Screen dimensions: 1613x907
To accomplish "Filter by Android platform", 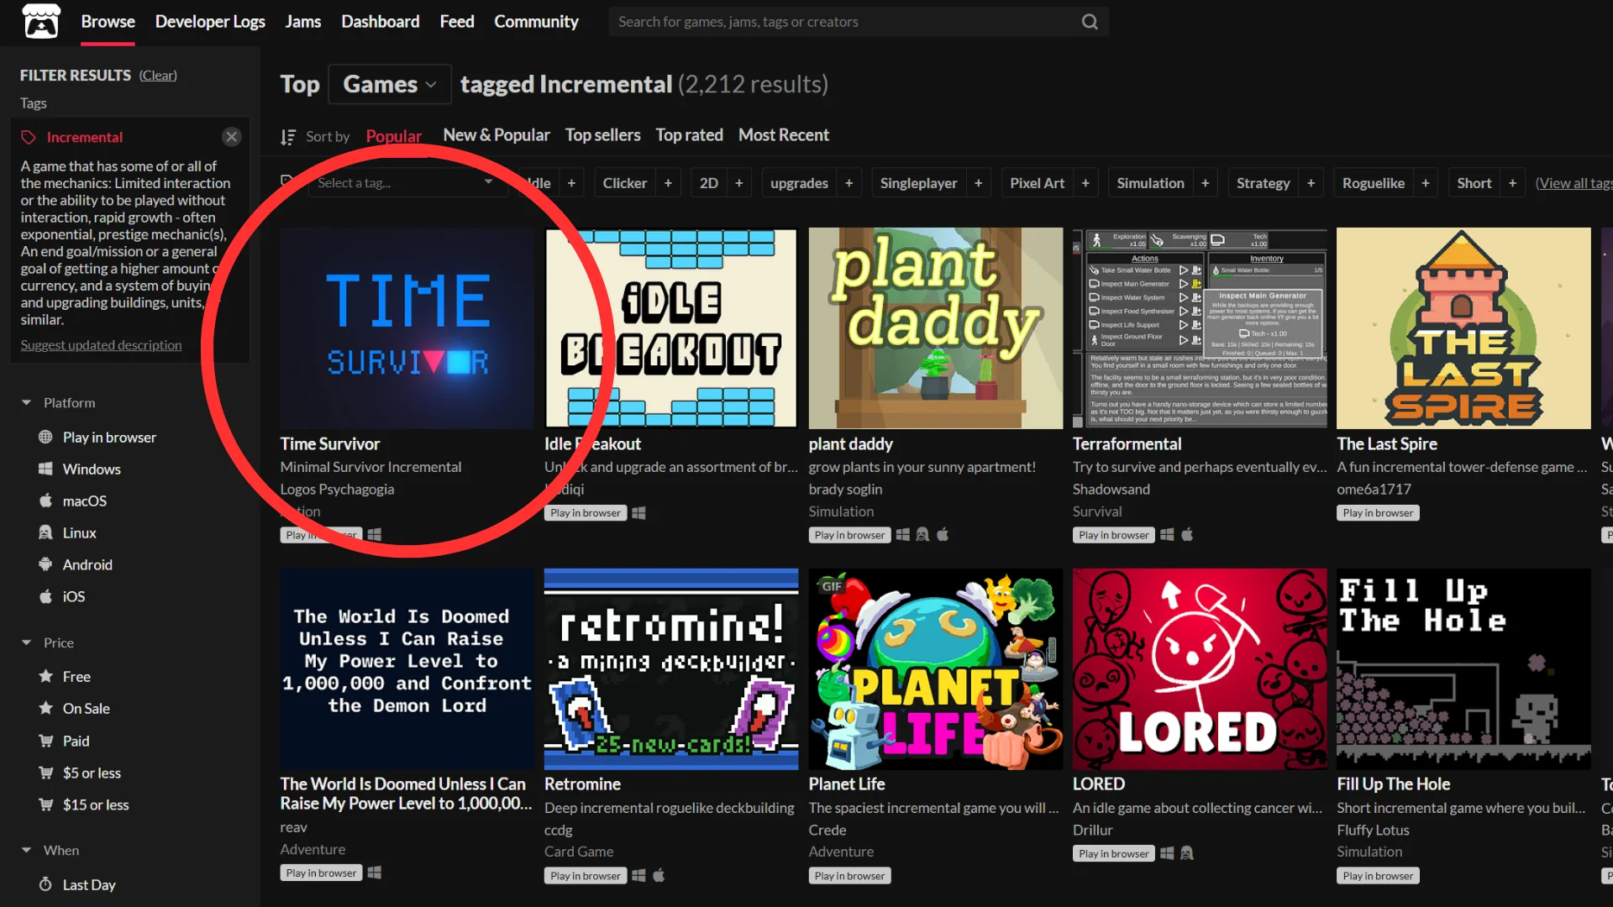I will [x=87, y=565].
